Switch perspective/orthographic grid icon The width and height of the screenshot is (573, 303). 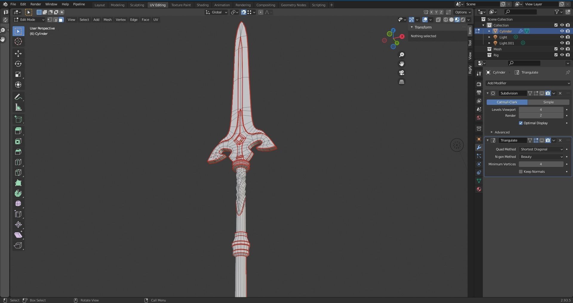pyautogui.click(x=402, y=82)
